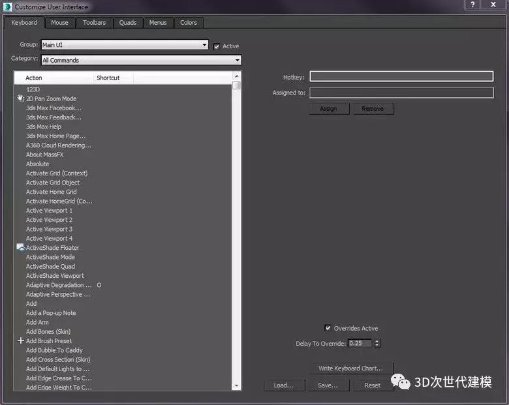
Task: Toggle the Active checkbox
Action: click(x=217, y=46)
